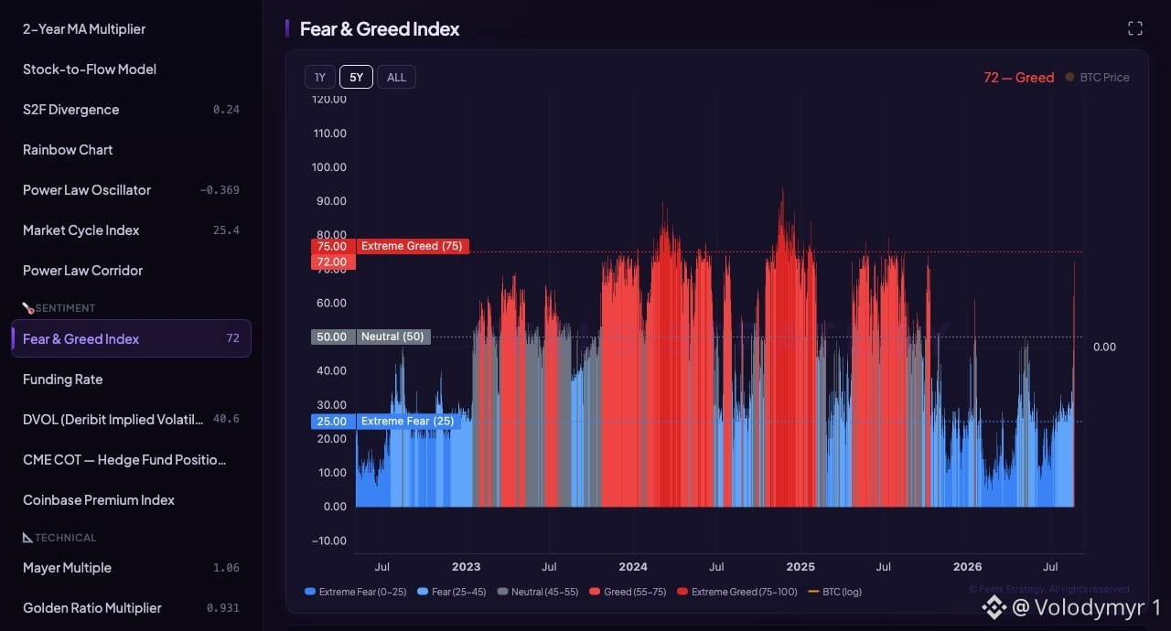
Task: Click the SENTIMENT section icon
Action: 27,308
